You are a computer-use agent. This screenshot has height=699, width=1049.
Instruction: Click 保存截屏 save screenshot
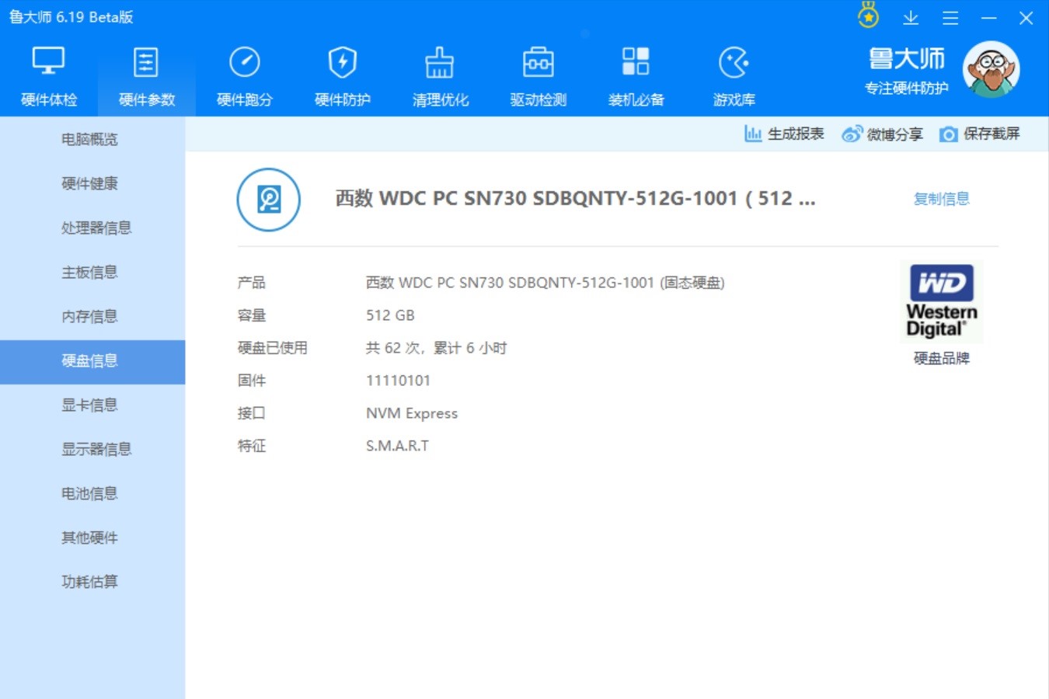(979, 134)
